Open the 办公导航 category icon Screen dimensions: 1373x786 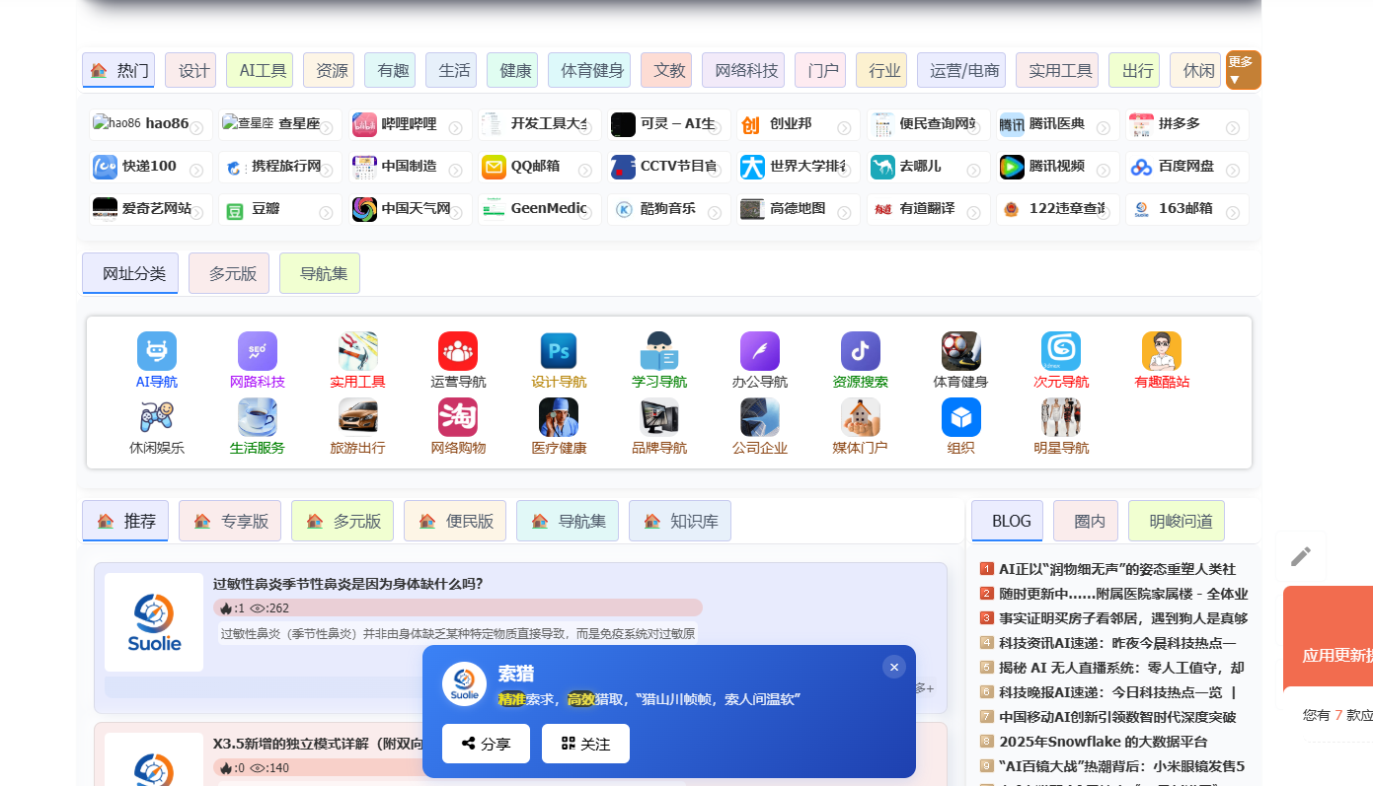(x=760, y=351)
